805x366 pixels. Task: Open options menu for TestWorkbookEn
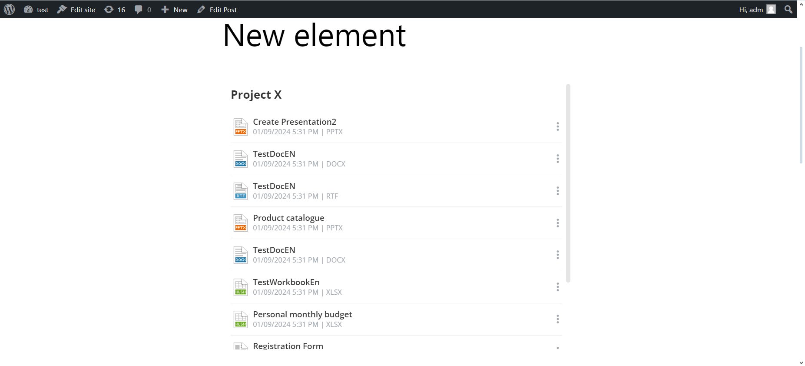557,287
